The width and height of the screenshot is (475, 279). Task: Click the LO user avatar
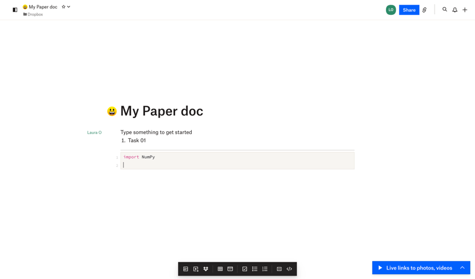point(391,9)
